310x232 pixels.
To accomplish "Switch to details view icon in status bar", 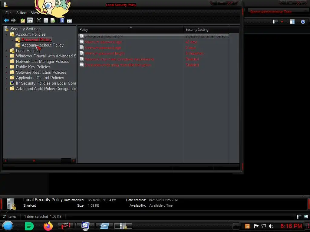I will (299, 217).
